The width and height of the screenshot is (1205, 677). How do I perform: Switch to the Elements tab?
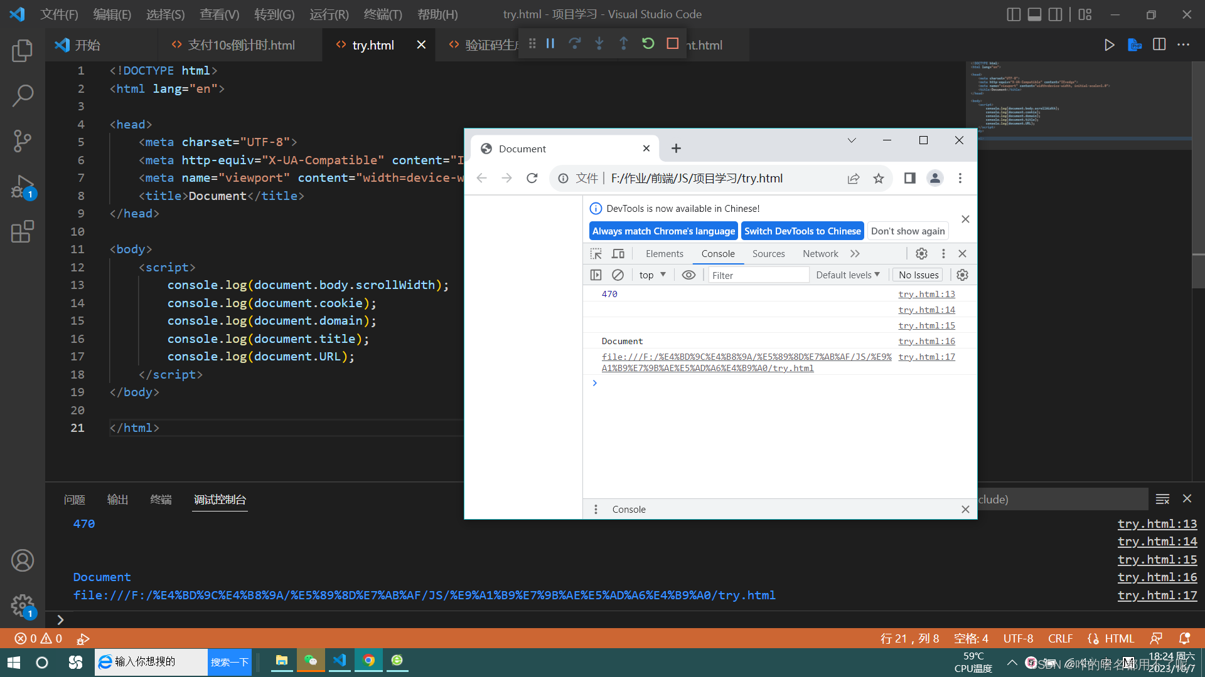click(664, 253)
